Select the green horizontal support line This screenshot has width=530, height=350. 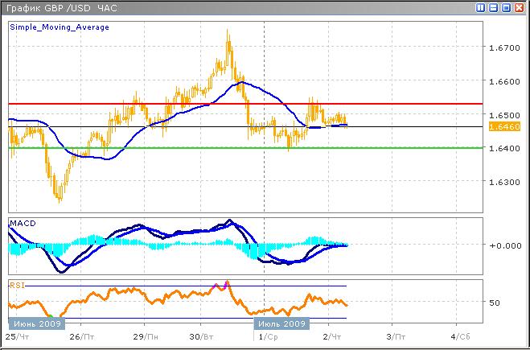click(161, 148)
